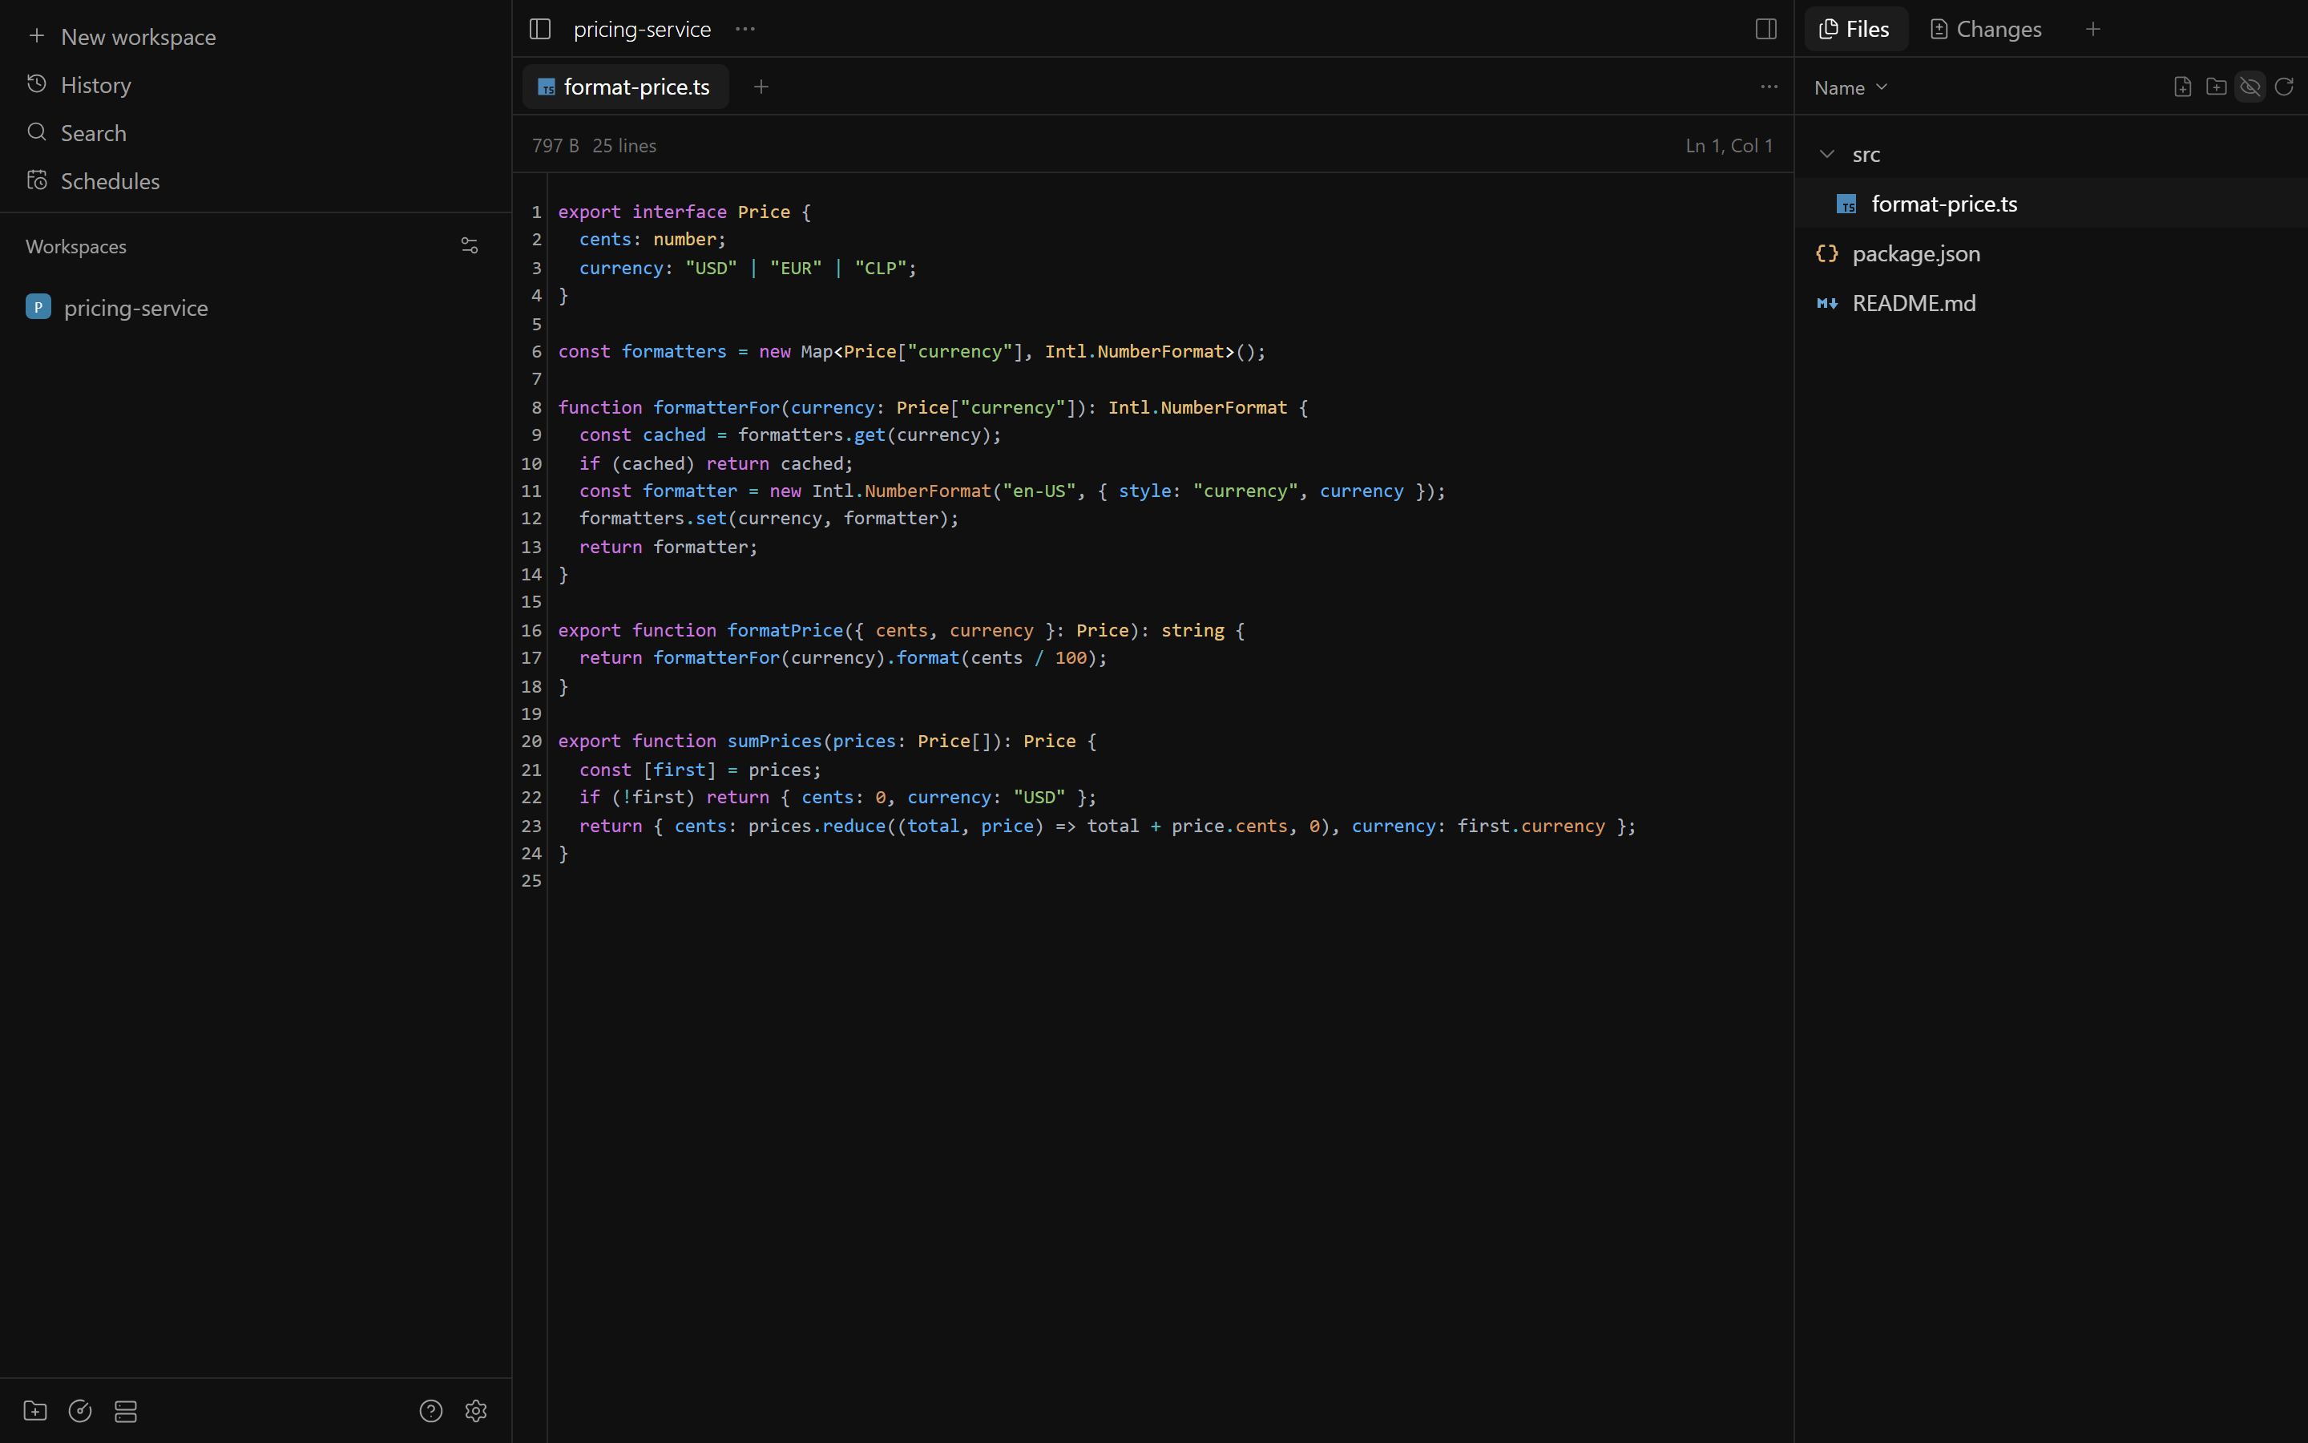This screenshot has width=2308, height=1443.
Task: Open editor overflow menu beside format-price.ts tab
Action: (x=1769, y=87)
